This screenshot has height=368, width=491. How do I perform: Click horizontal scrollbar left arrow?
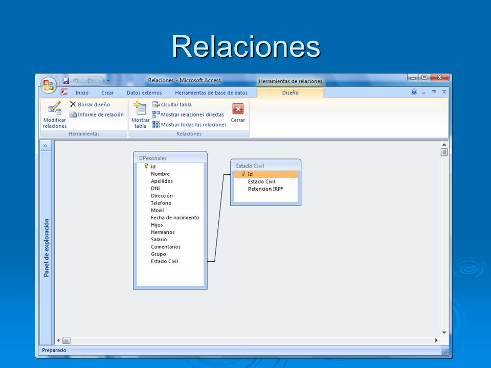pyautogui.click(x=58, y=340)
